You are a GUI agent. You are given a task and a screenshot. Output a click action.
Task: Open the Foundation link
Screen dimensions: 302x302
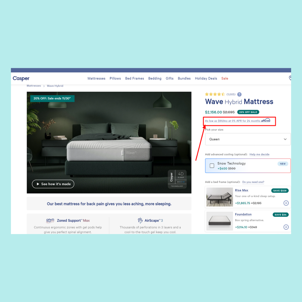[243, 214]
